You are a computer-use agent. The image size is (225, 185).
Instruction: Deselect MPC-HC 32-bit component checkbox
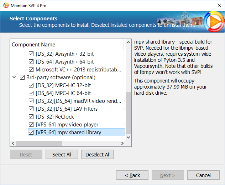tap(31, 85)
